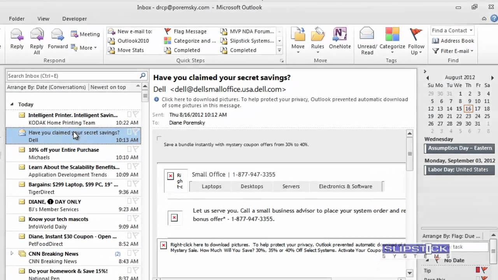Toggle the flag on the Tip task

484,270
